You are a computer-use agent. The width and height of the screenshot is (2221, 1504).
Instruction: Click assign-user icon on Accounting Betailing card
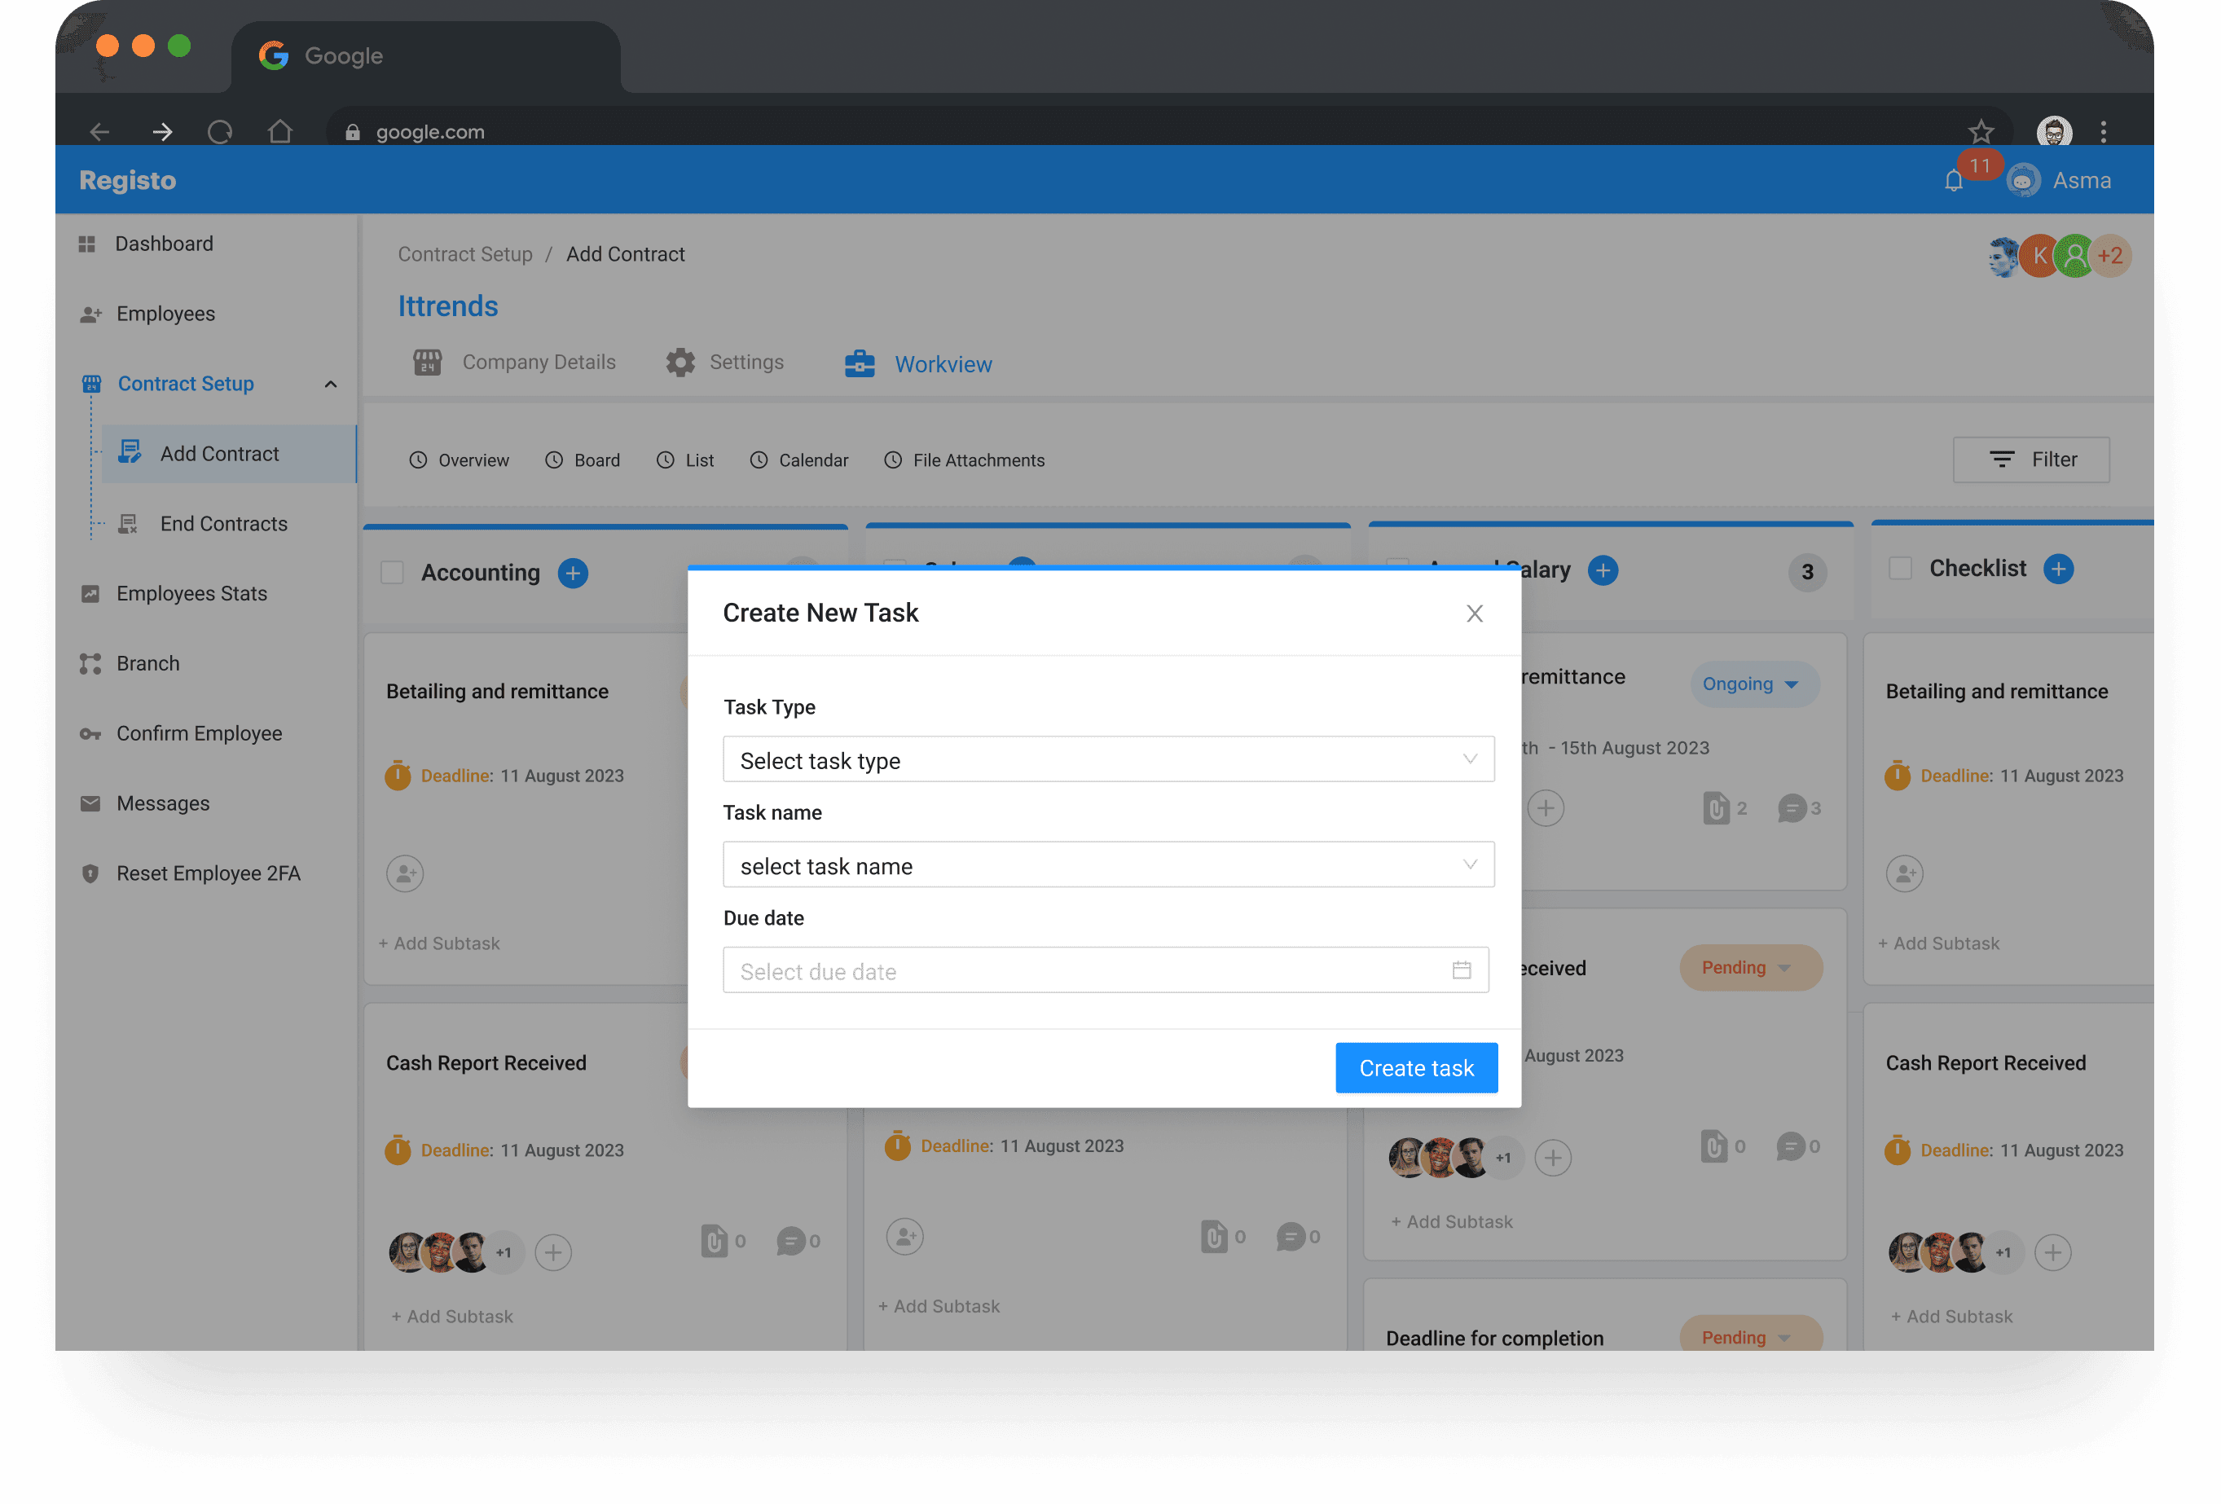pyautogui.click(x=405, y=873)
